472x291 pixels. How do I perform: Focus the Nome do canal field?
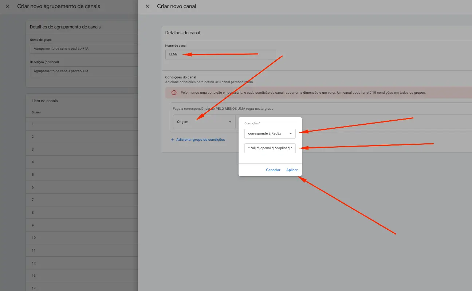(220, 54)
